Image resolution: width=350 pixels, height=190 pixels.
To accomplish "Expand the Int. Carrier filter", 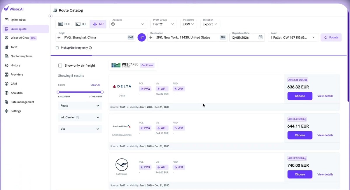I will coord(80,117).
